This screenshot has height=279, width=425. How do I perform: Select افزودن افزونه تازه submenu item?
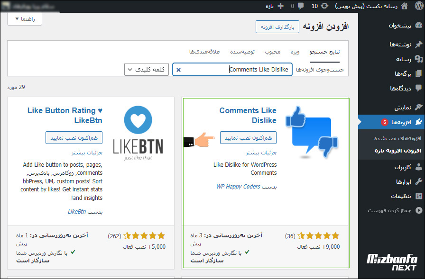click(398, 150)
